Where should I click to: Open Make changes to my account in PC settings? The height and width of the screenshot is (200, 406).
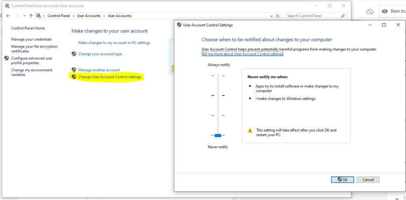click(114, 43)
